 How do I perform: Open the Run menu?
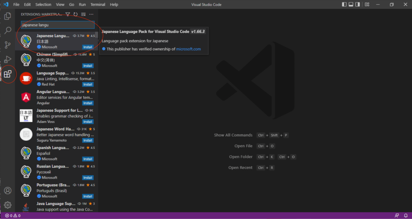click(x=82, y=4)
